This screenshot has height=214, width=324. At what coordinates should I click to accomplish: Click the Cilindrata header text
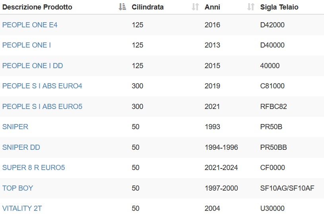(147, 7)
